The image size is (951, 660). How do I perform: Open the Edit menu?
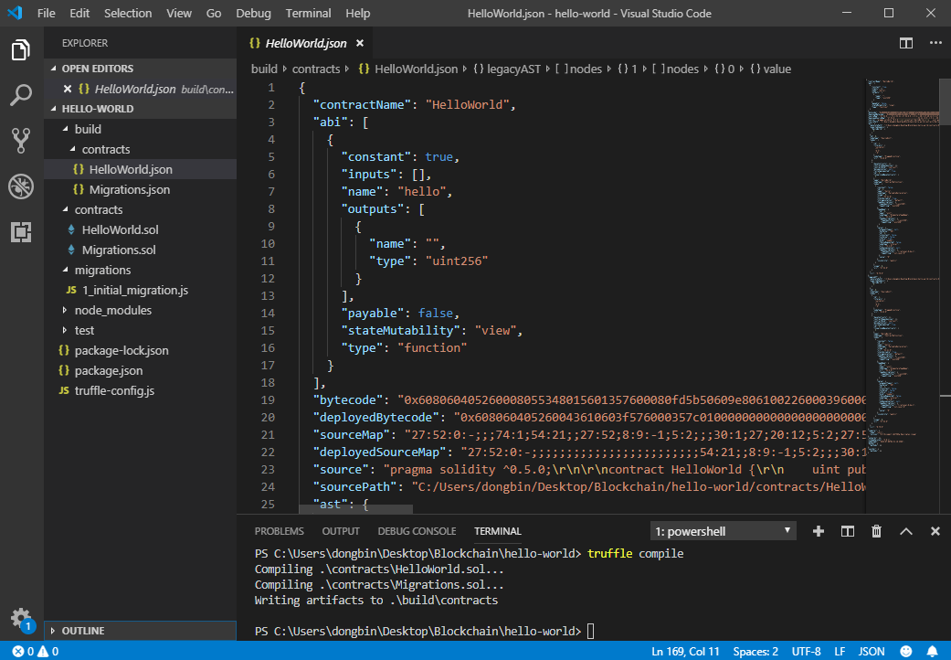(x=79, y=13)
